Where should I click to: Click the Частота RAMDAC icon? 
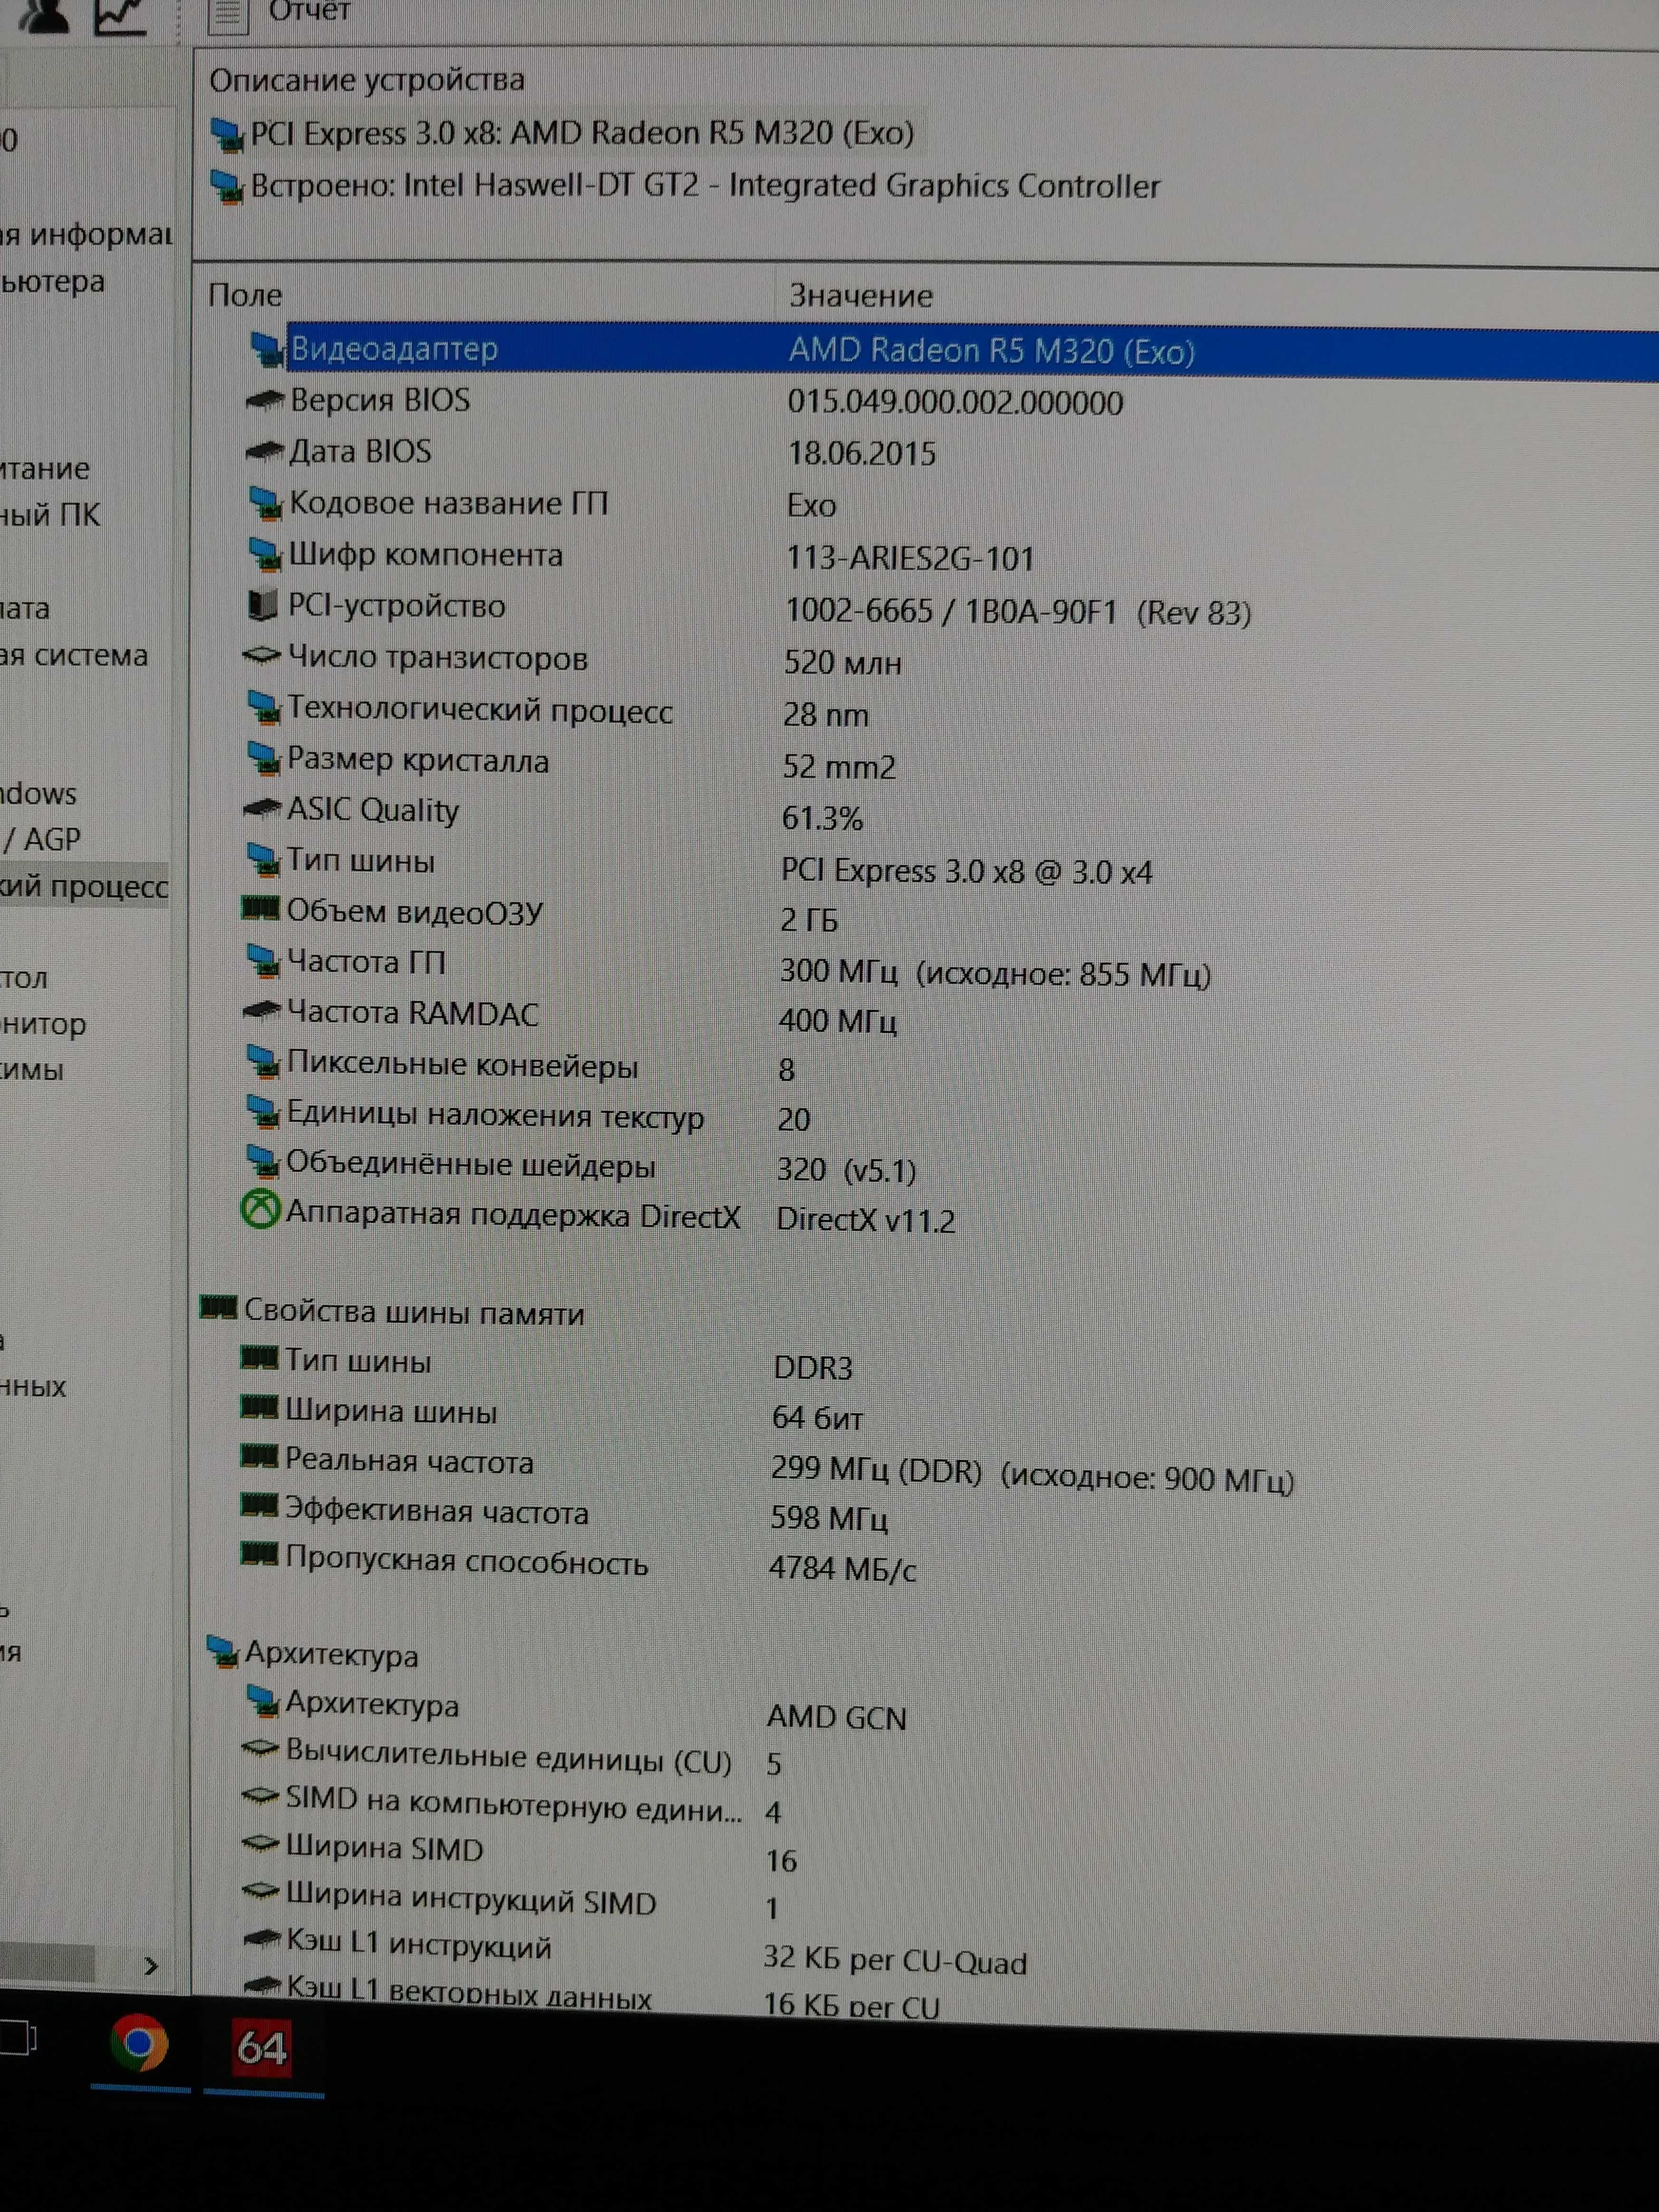262,1011
